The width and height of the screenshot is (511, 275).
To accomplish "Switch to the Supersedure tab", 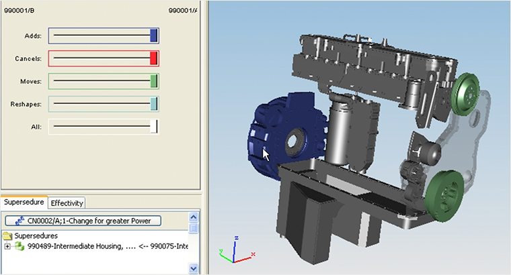I will coord(24,202).
